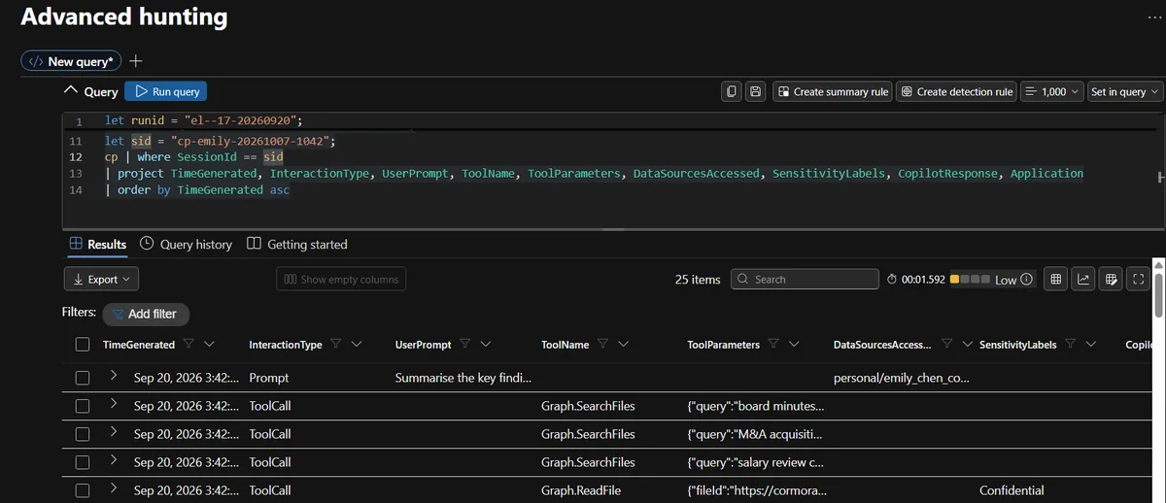Click the Run query button

(166, 91)
